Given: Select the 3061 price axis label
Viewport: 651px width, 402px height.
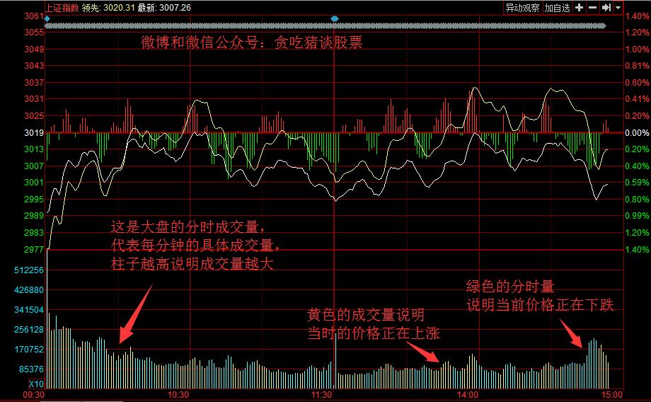Looking at the screenshot, I should coord(34,16).
